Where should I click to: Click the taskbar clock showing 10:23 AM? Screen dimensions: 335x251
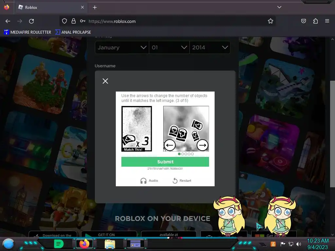(x=318, y=244)
